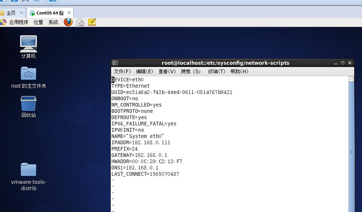Minimize the terminal window

coord(336,63)
